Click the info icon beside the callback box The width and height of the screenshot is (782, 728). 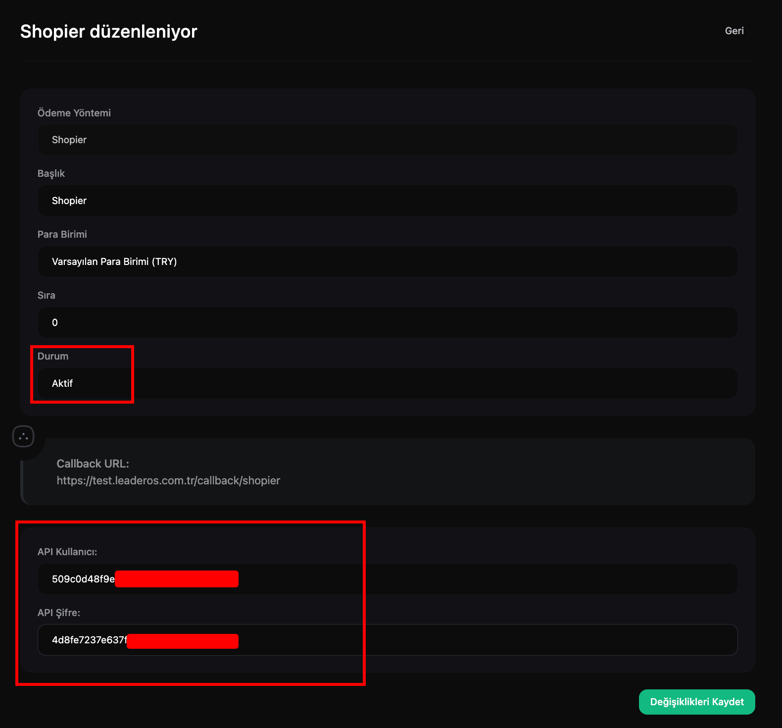(x=23, y=436)
